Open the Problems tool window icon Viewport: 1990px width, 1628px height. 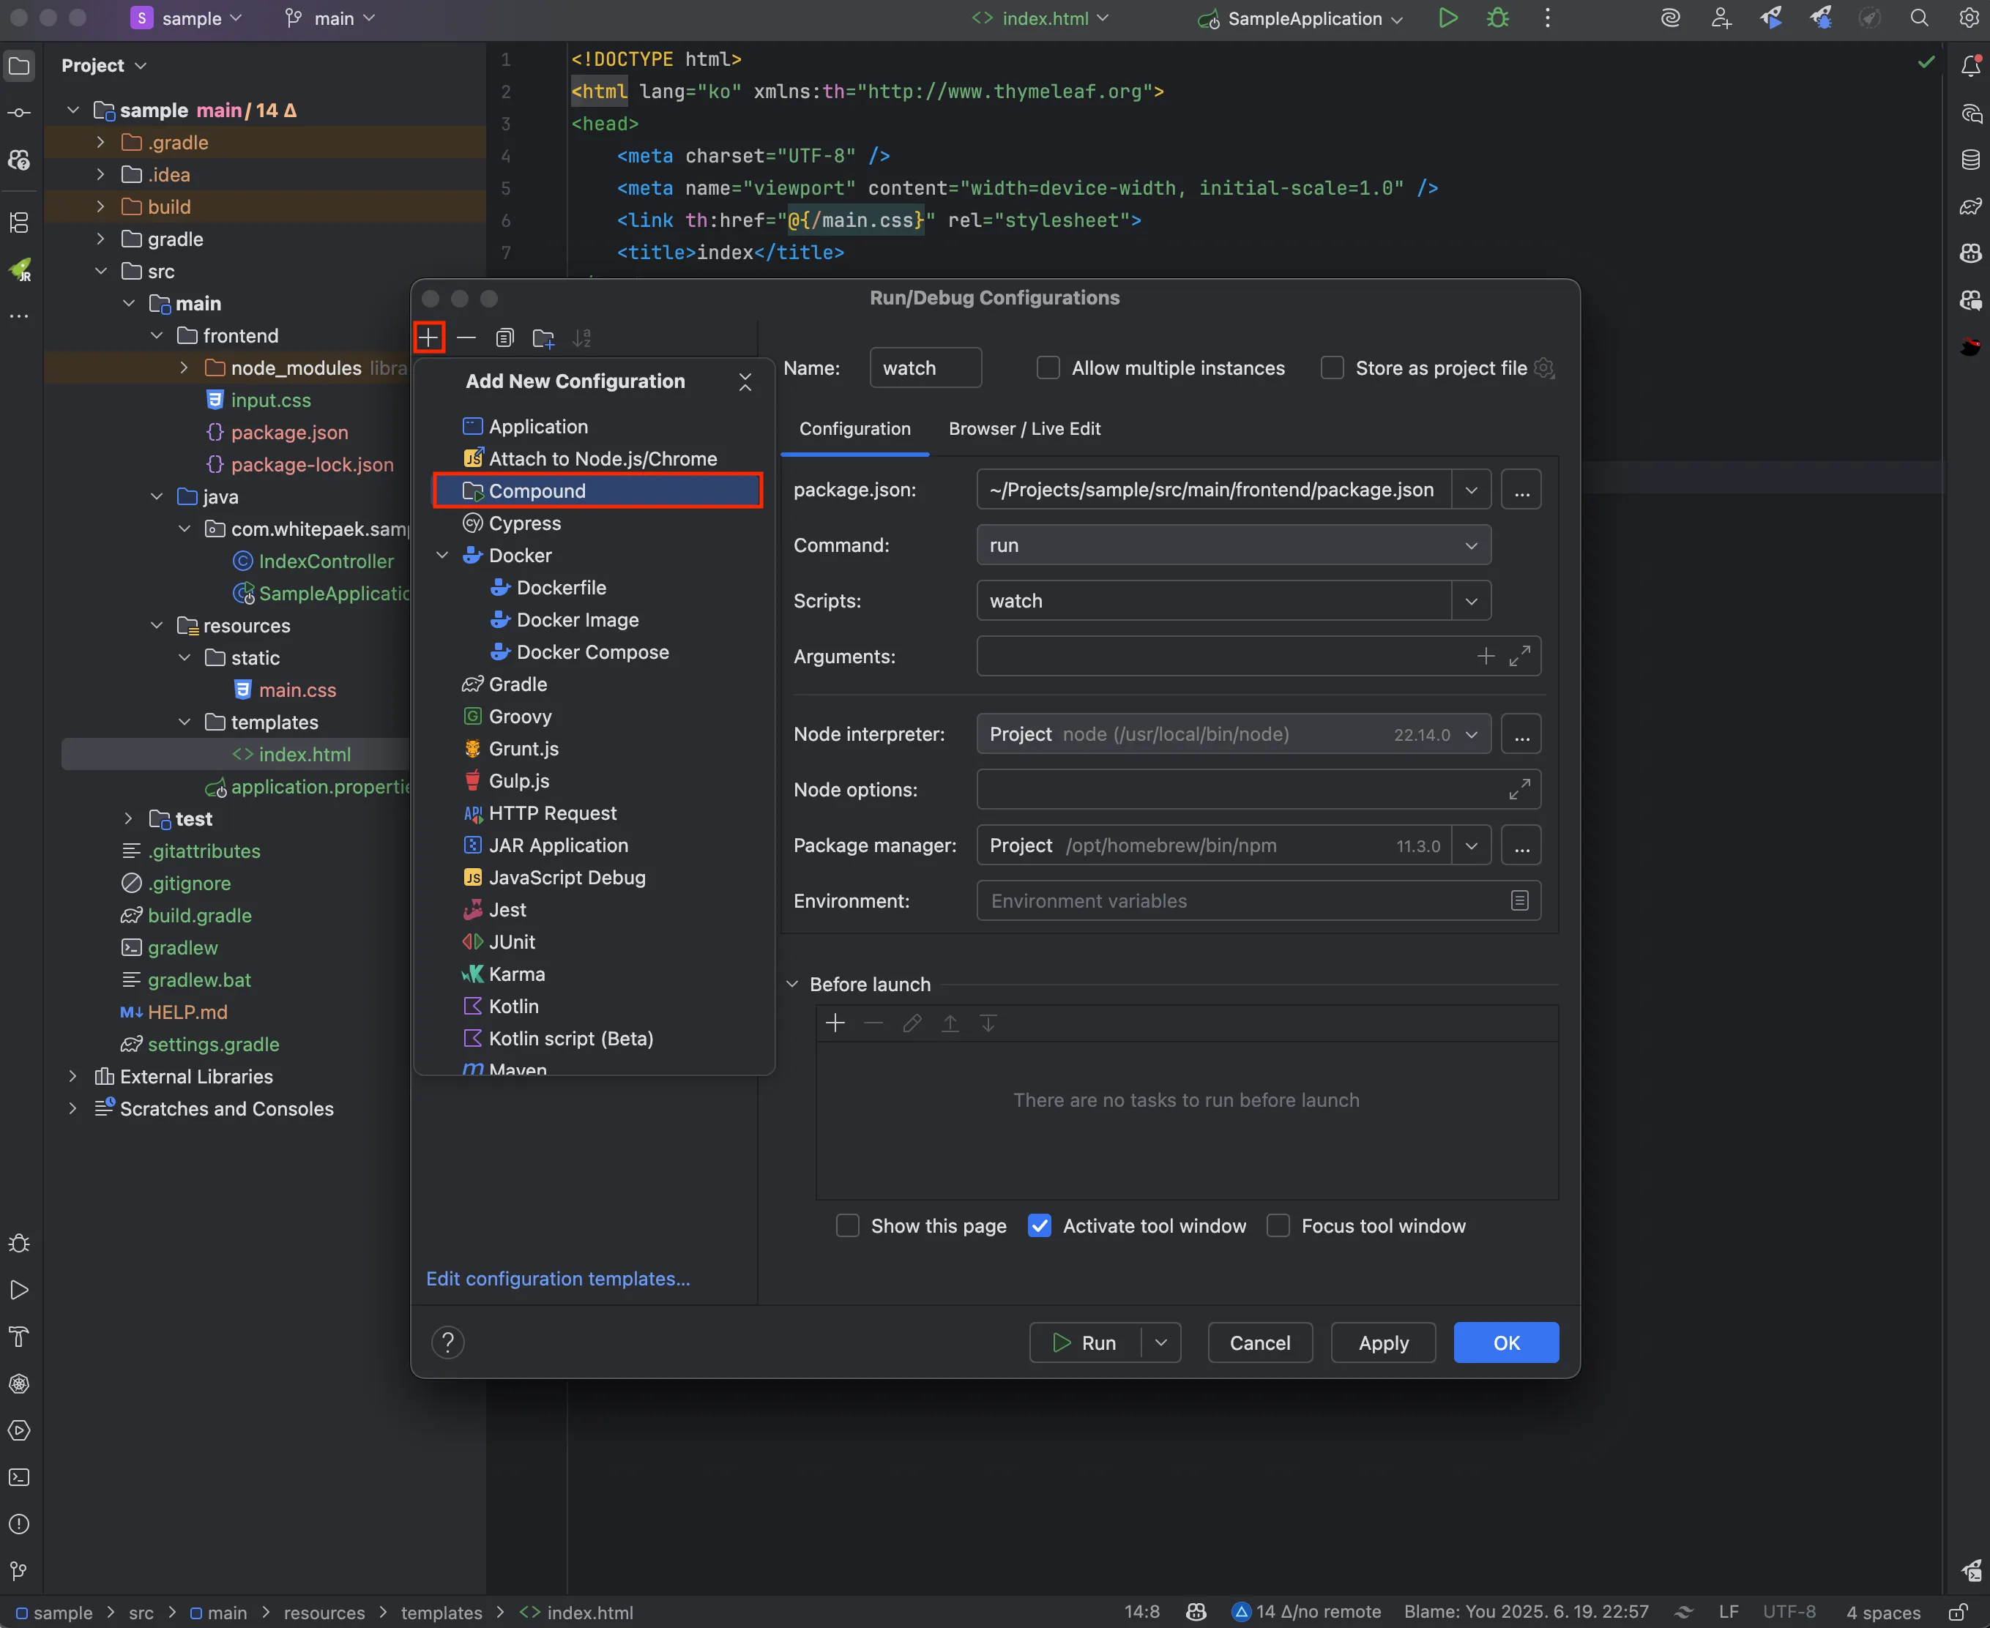point(19,1524)
